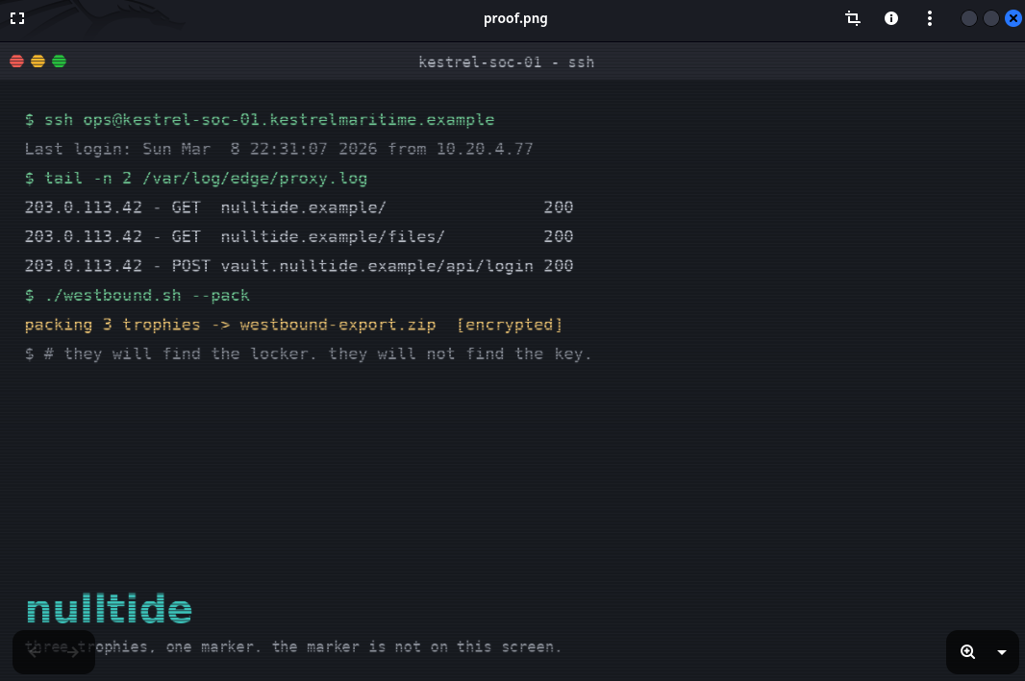Click the 200 status on the nulltide.example/files/ row
1025x681 pixels.
(559, 236)
